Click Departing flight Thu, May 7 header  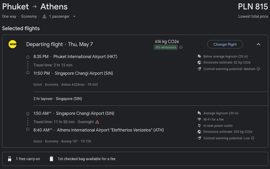(60, 44)
